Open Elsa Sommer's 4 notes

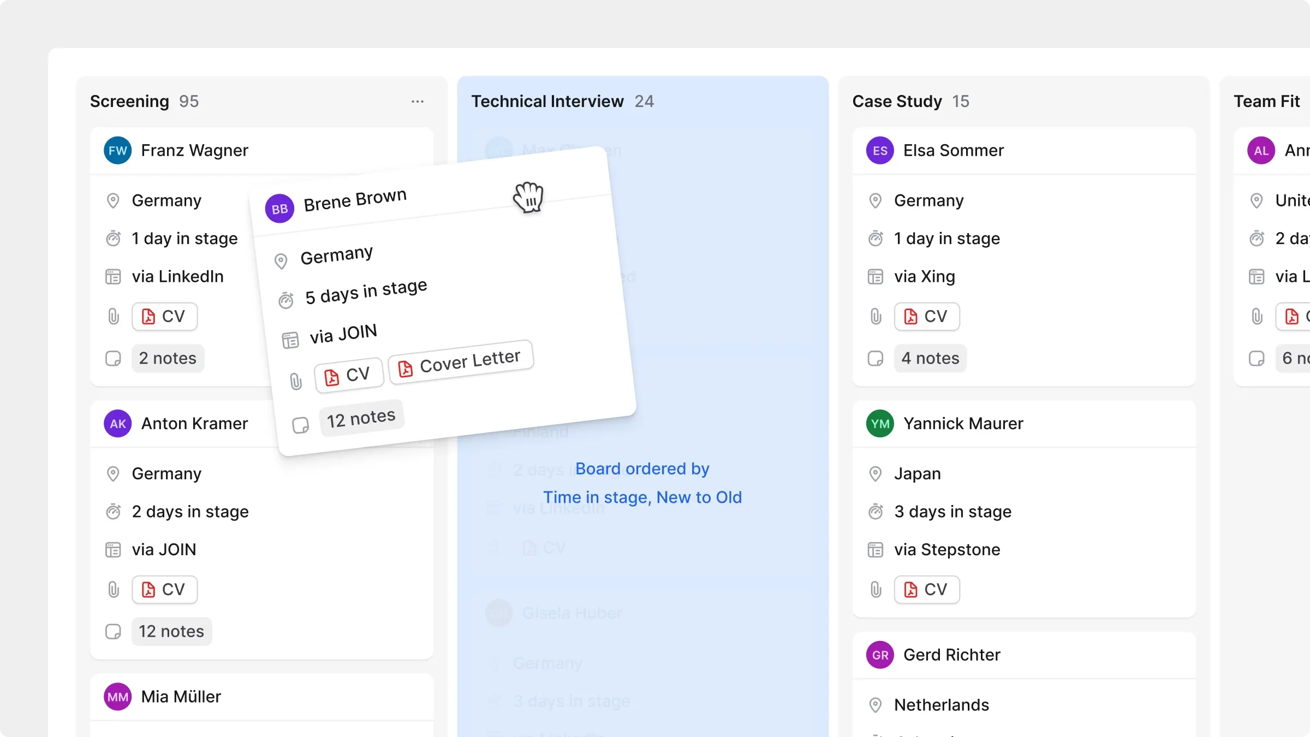click(931, 359)
